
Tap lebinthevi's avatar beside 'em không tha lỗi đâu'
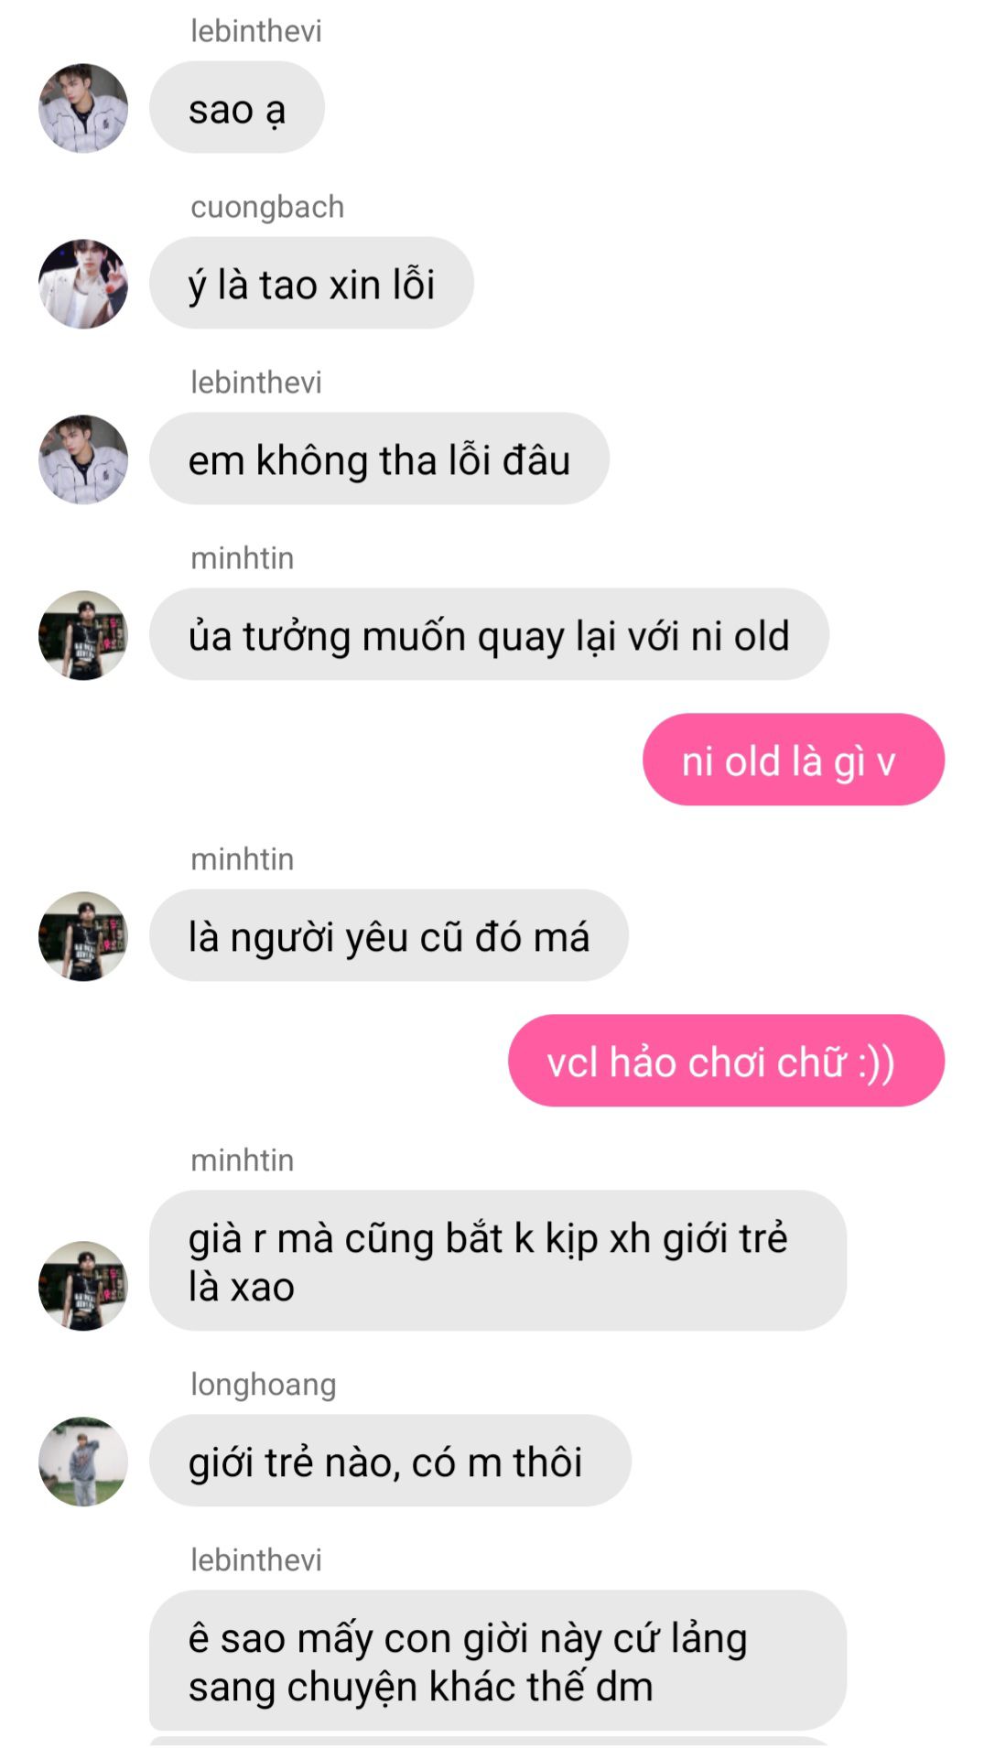pyautogui.click(x=83, y=459)
